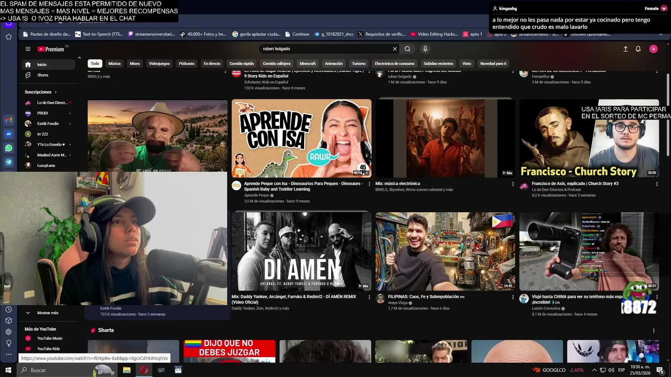Open Aprende Peque channel avatar
The height and width of the screenshot is (377, 671).
click(236, 185)
